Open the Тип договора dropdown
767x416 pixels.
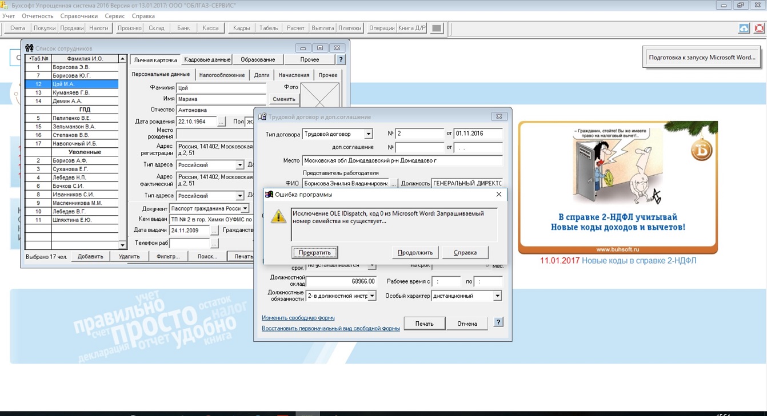pos(368,134)
